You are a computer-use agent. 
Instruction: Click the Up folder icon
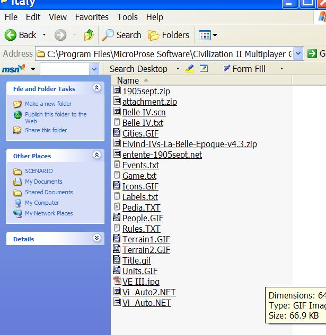pyautogui.click(x=89, y=35)
